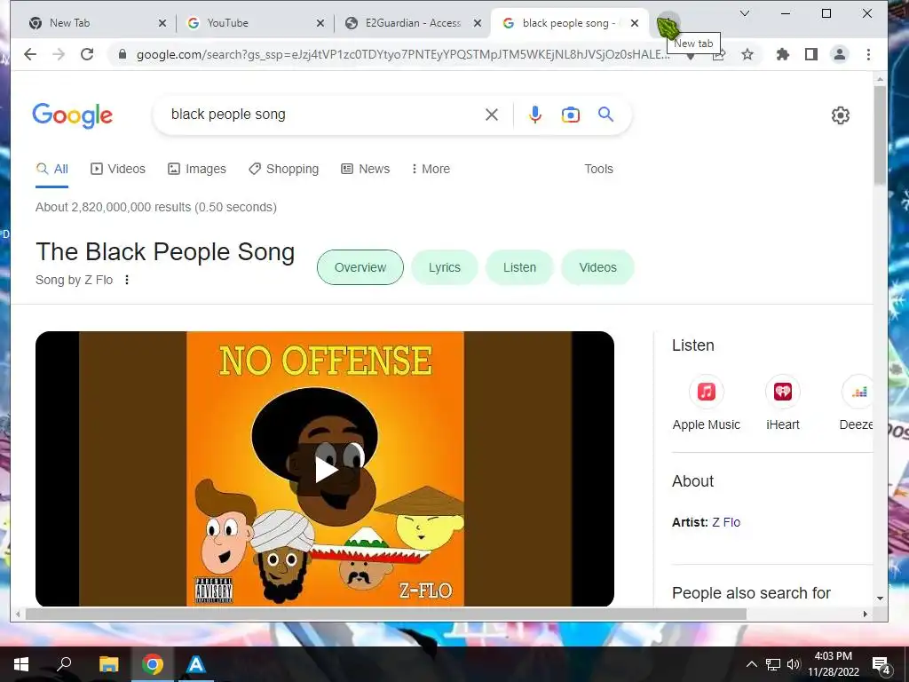This screenshot has height=682, width=909.
Task: Close the E2Guardian tab
Action: click(x=477, y=23)
